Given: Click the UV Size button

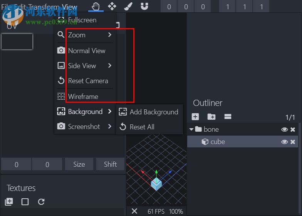Looking at the screenshot, I should [79, 164].
